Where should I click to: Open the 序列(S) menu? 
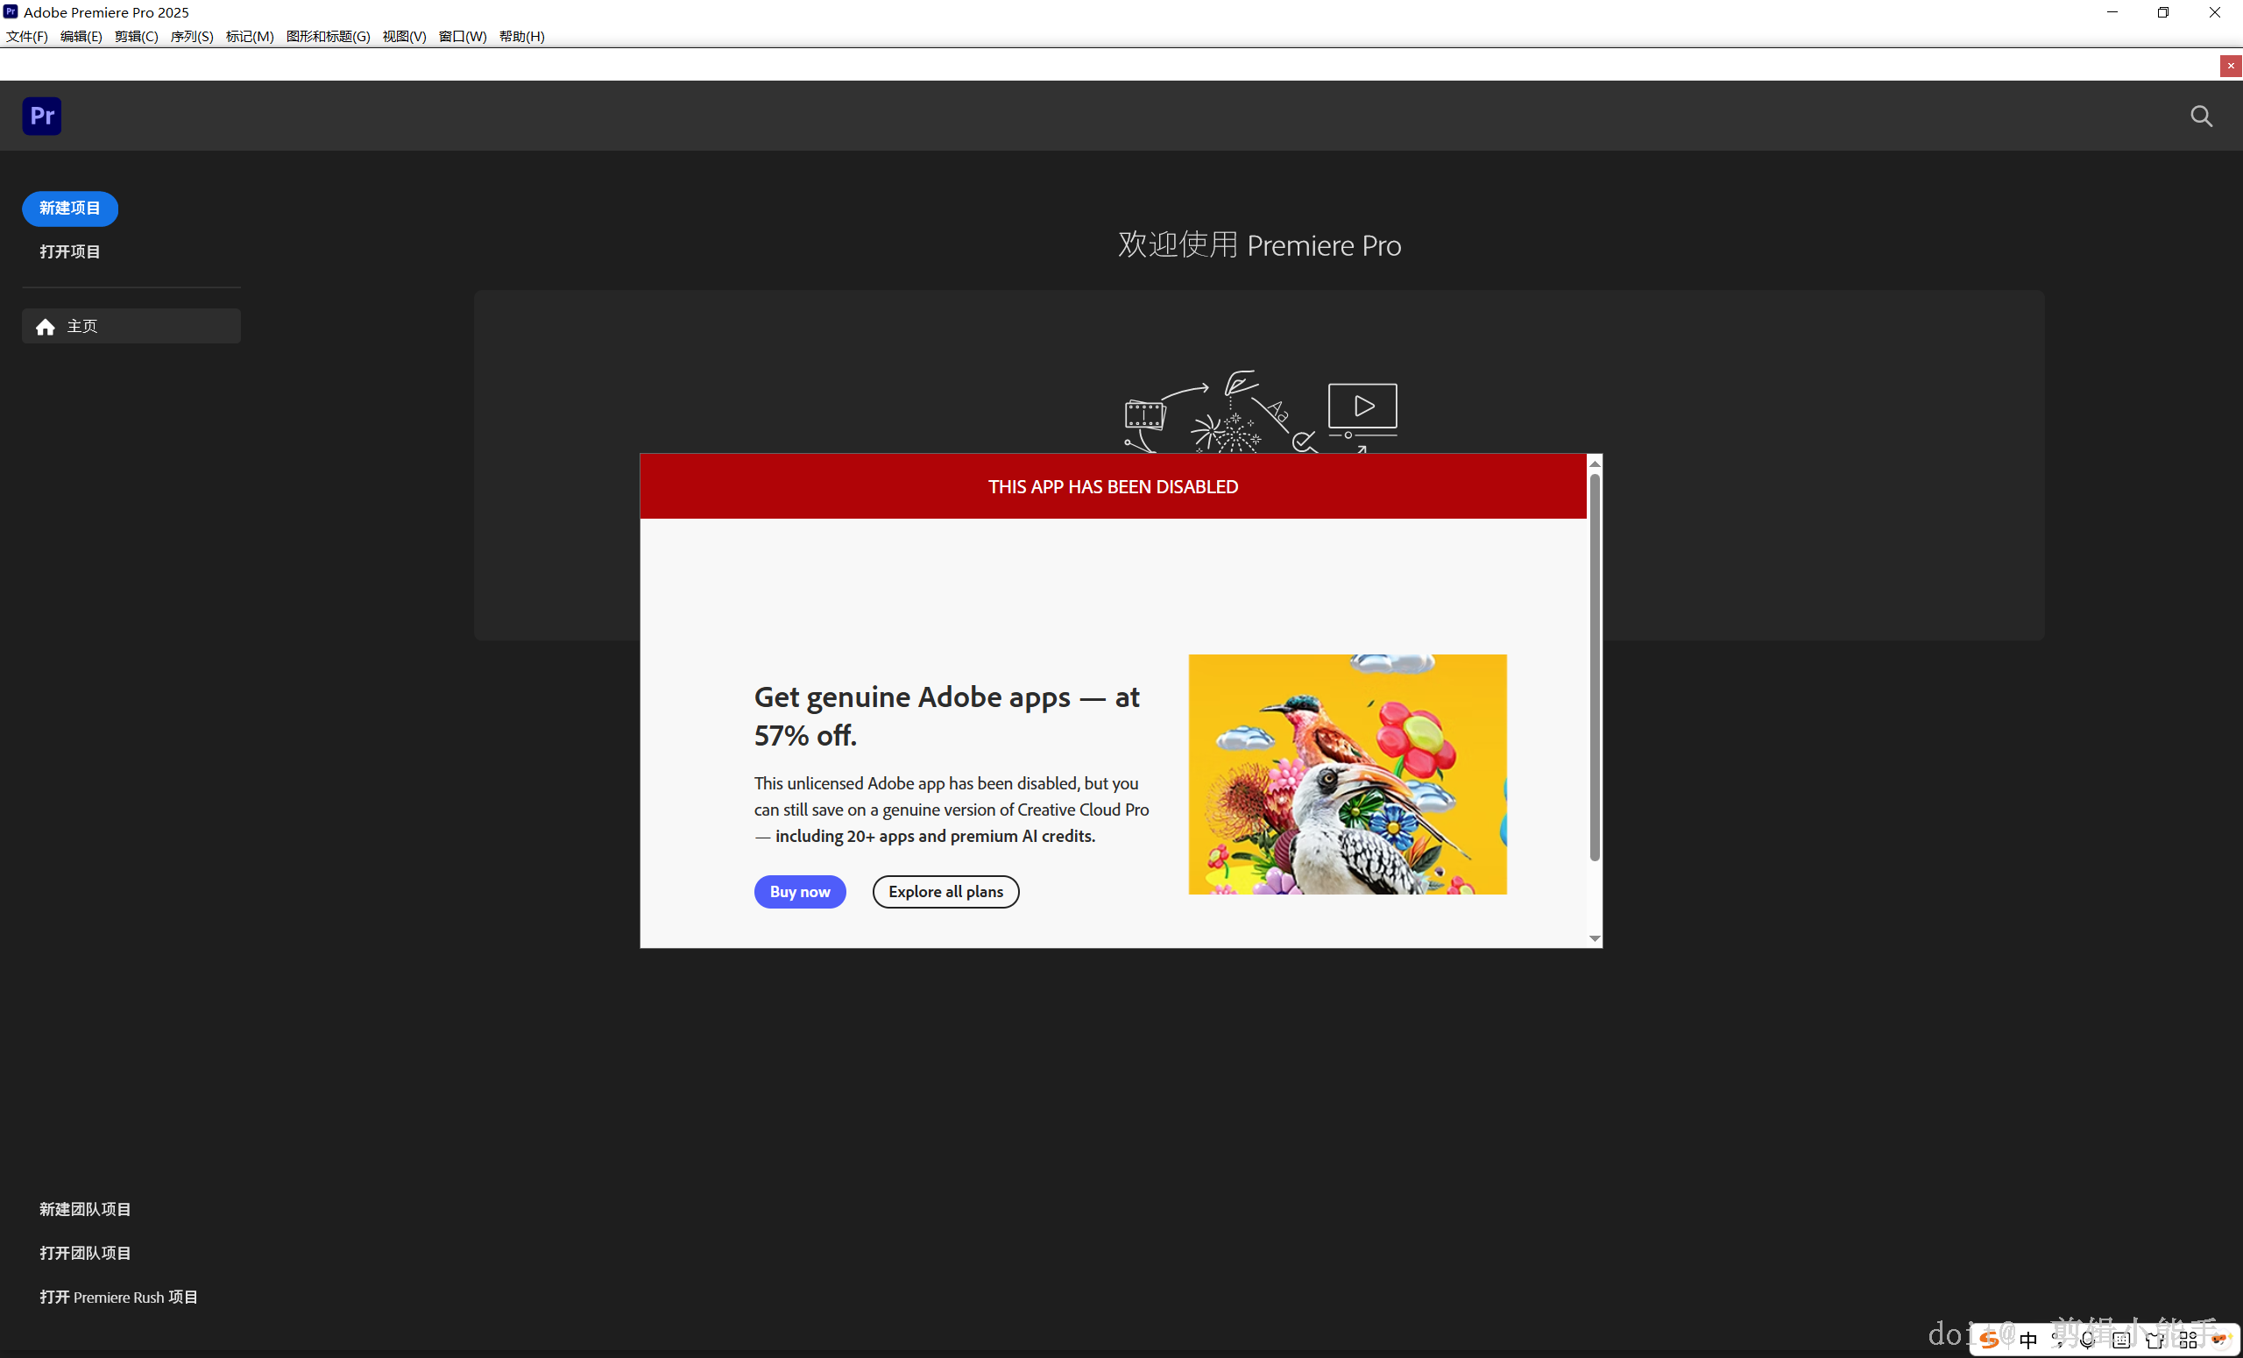[x=191, y=37]
